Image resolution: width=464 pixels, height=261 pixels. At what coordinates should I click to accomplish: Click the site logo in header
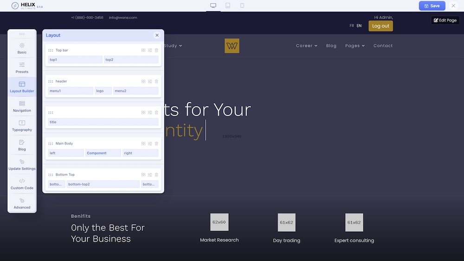coord(232,46)
